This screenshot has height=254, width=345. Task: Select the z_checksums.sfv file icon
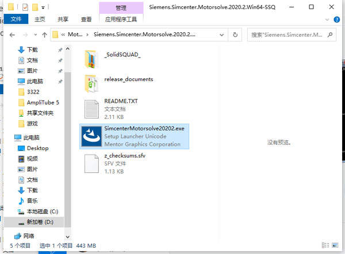coord(91,163)
